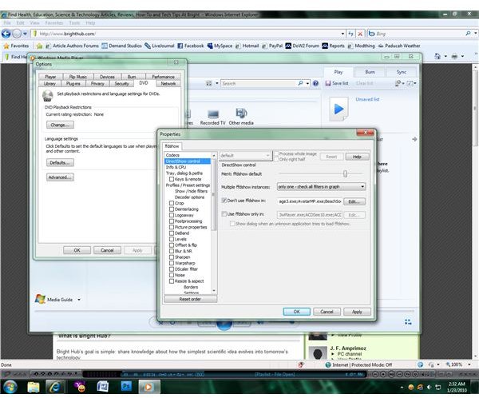Adjust the Merit ffdshow default slider
This screenshot has width=479, height=398.
(345, 173)
